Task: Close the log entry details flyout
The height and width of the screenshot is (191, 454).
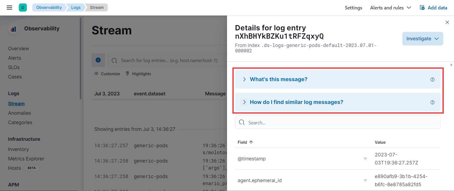Action: coord(447,22)
